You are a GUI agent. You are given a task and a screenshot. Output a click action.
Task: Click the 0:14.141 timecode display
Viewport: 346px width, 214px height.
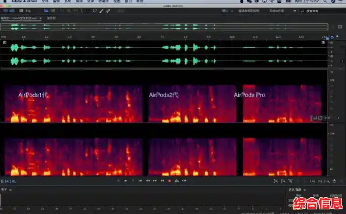tap(8, 181)
